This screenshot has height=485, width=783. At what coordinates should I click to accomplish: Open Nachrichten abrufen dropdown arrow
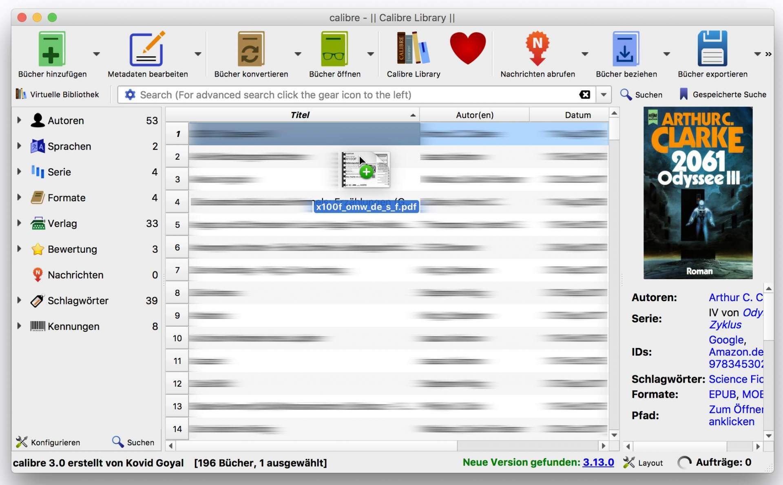tap(584, 54)
